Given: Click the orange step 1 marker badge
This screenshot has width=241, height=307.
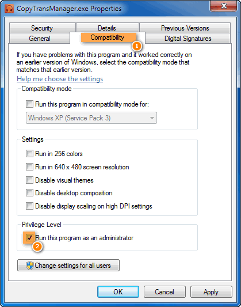Looking at the screenshot, I should click(x=137, y=46).
